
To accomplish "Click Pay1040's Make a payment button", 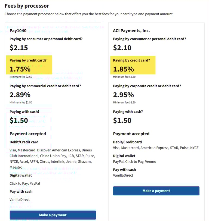I will point(53,215).
